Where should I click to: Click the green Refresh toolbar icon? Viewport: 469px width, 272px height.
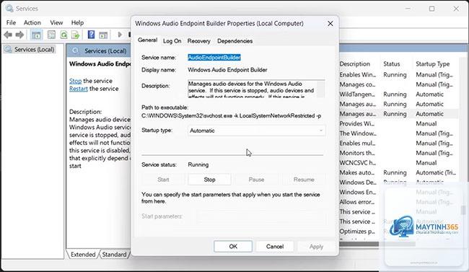tap(63, 35)
